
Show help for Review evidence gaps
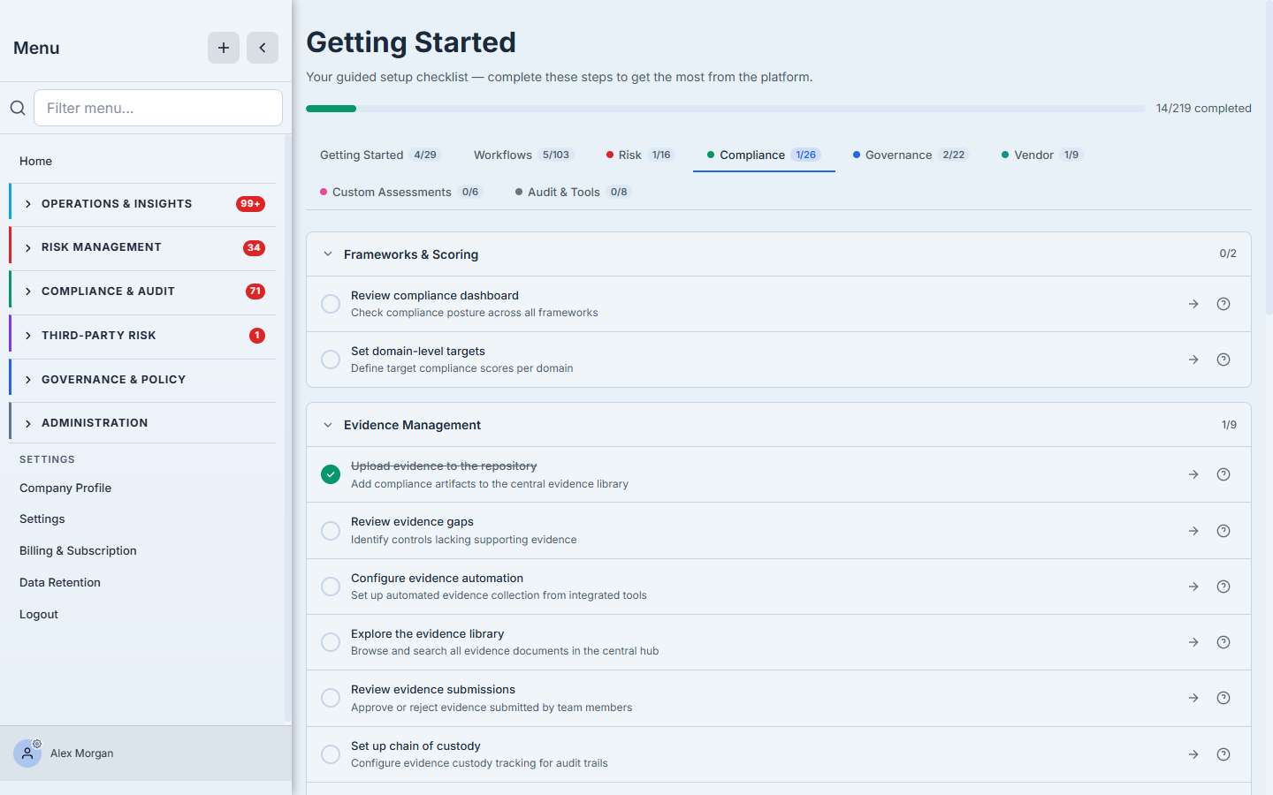click(1223, 531)
